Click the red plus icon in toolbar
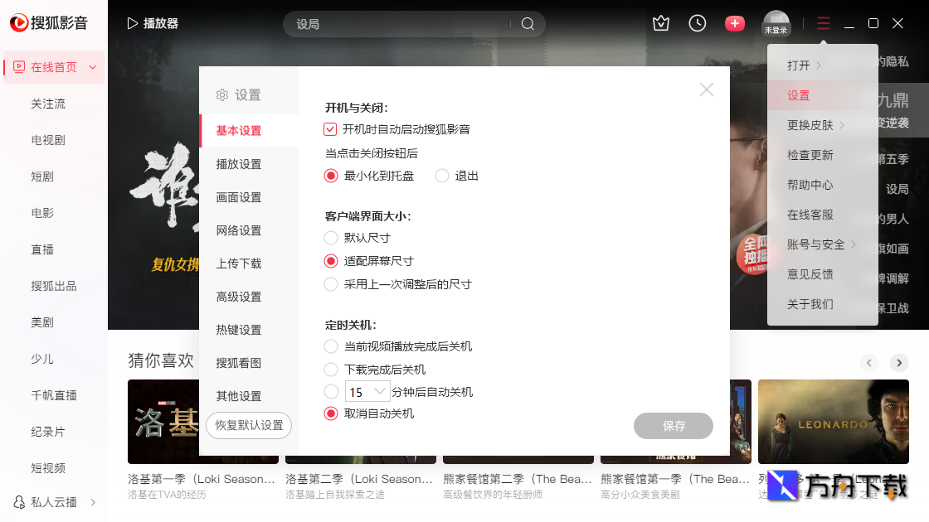This screenshot has width=929, height=522. coord(735,23)
